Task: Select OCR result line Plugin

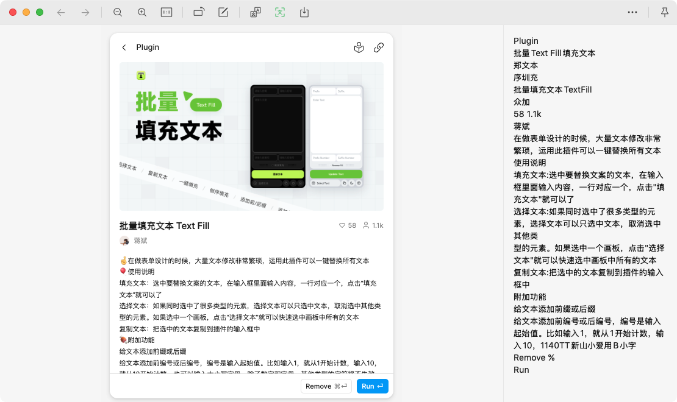Action: (x=526, y=41)
